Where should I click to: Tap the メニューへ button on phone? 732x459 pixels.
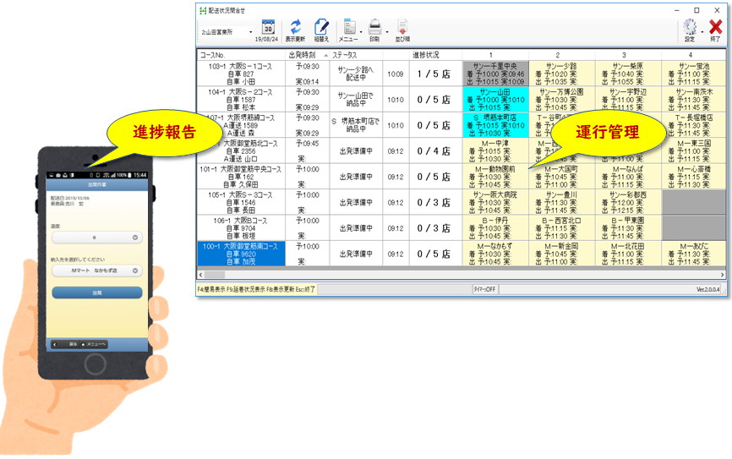(x=94, y=345)
